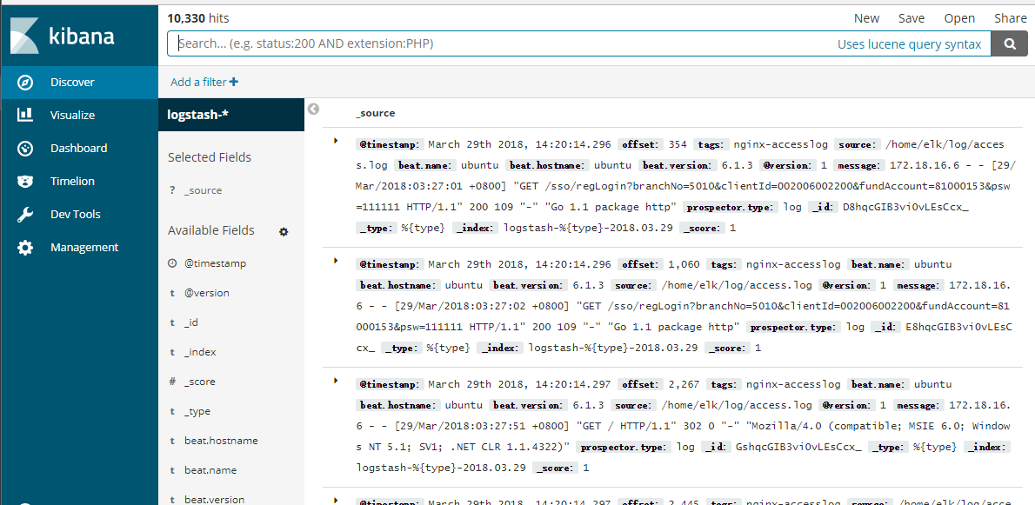Open Discover from the sidebar
This screenshot has width=1035, height=505.
(79, 83)
